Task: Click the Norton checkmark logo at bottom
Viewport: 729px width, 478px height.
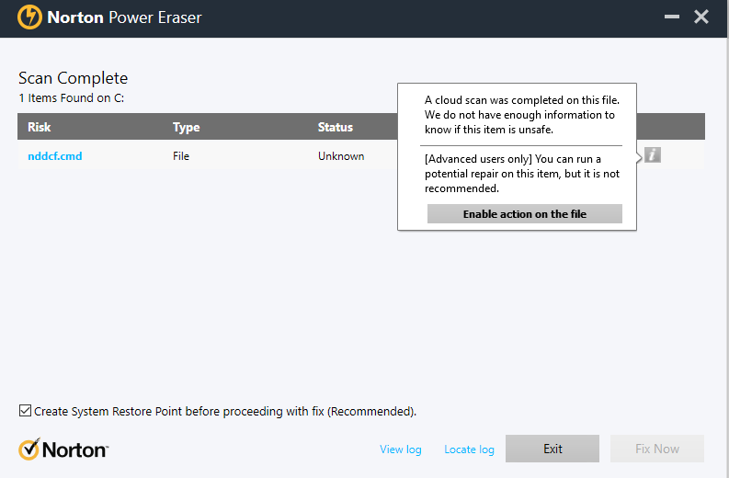Action: point(63,450)
